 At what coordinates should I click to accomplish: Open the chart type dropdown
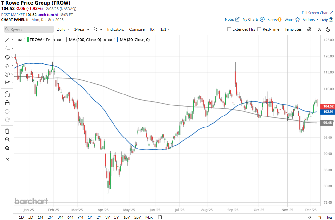click(x=98, y=29)
